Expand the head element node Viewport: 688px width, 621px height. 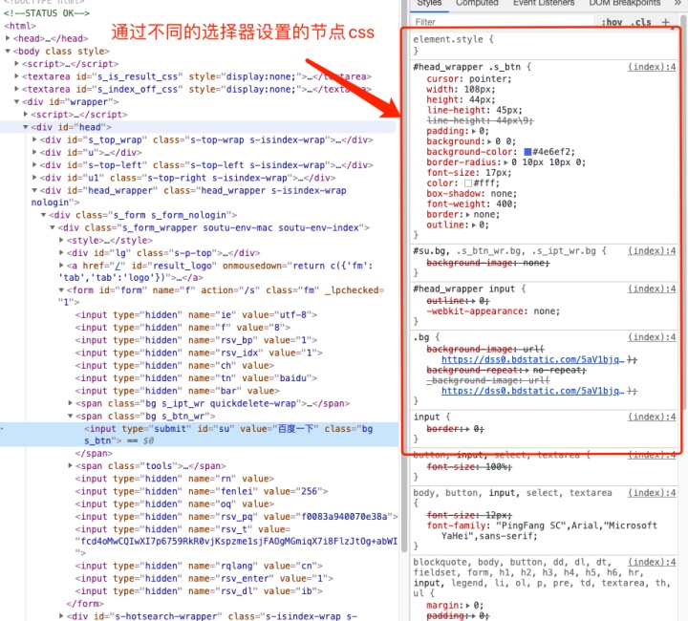click(8, 38)
